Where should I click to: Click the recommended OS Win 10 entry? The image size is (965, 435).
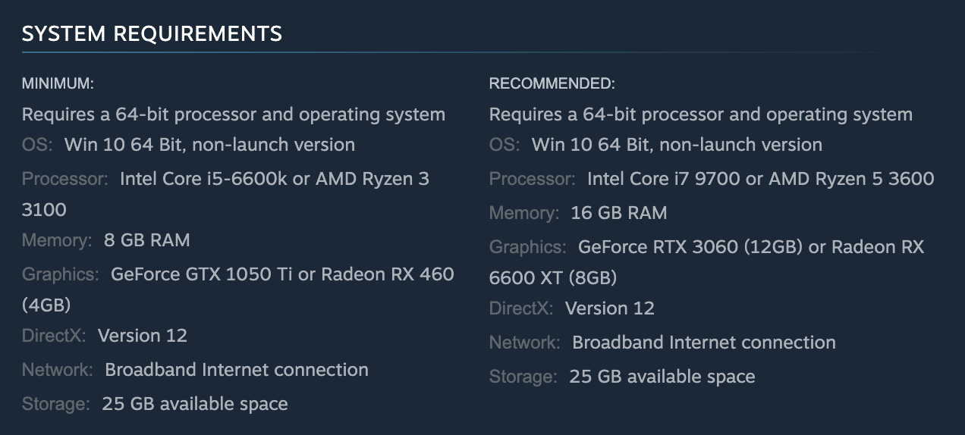point(677,144)
